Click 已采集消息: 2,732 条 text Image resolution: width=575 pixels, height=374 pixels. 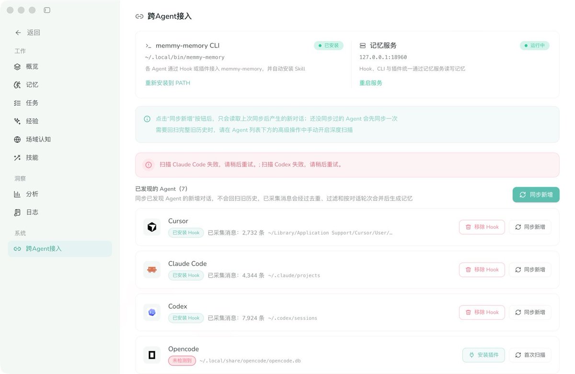click(236, 233)
